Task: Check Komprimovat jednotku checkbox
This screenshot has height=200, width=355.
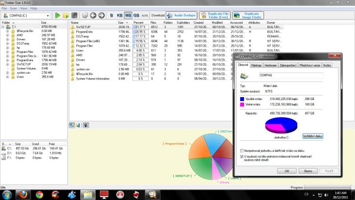Action: (242, 151)
